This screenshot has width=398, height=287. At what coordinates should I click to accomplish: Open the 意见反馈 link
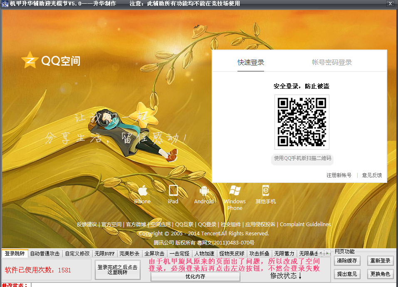point(372,175)
